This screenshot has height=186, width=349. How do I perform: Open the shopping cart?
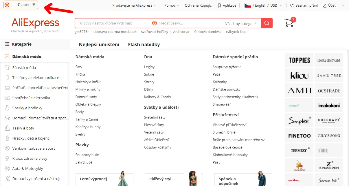289,23
